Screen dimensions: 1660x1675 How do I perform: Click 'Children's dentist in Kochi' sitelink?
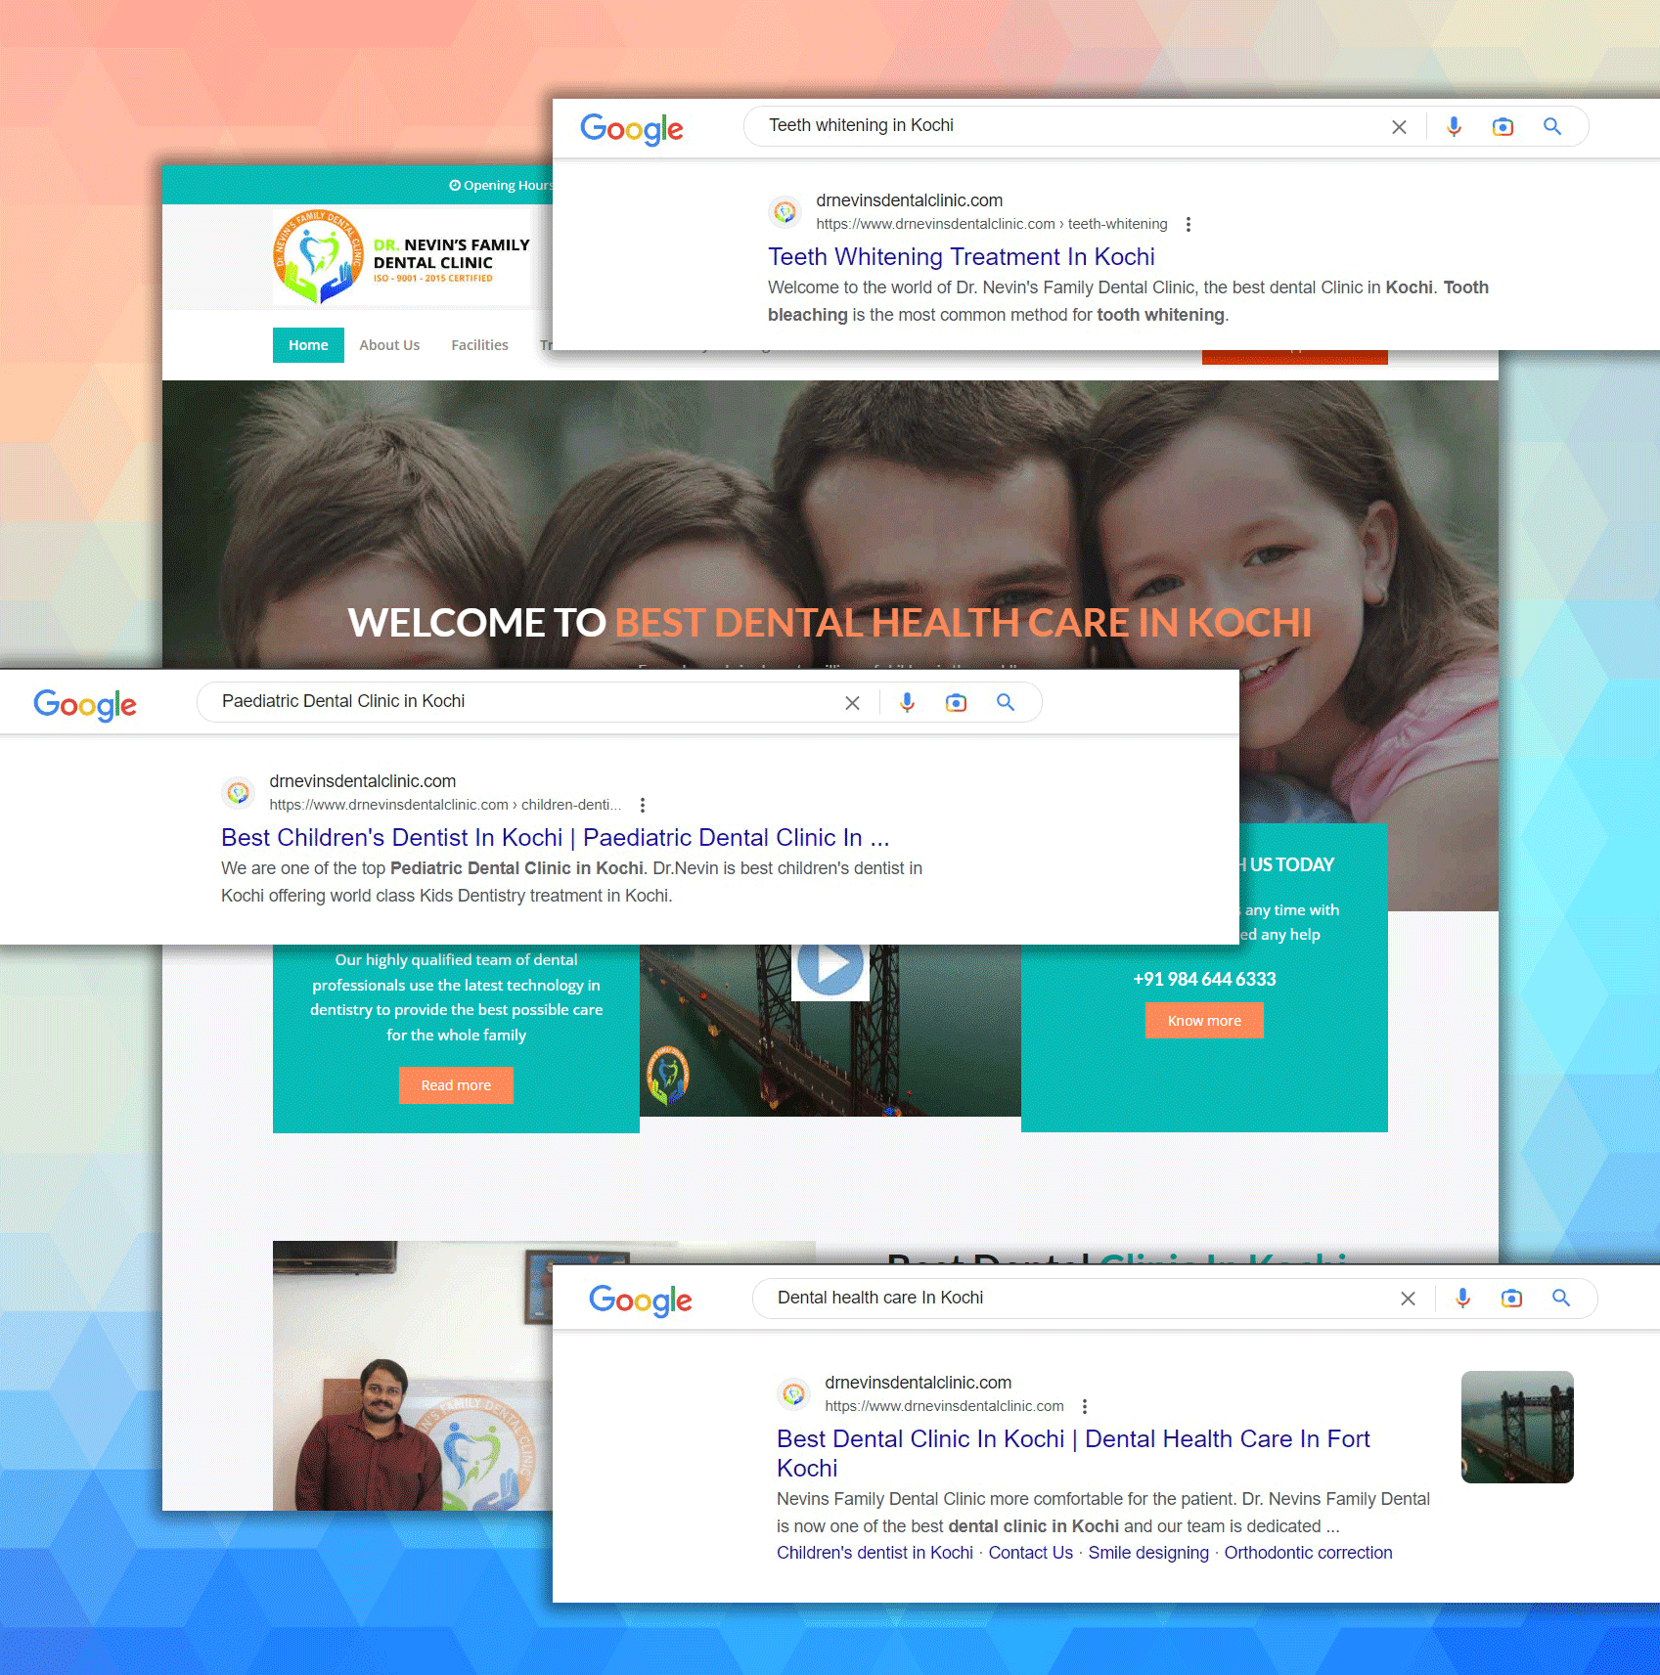point(875,1553)
